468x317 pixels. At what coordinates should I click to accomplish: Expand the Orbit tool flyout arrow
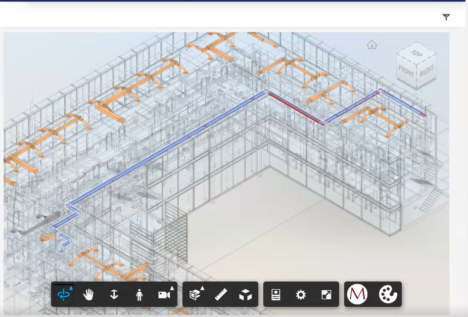pos(71,288)
